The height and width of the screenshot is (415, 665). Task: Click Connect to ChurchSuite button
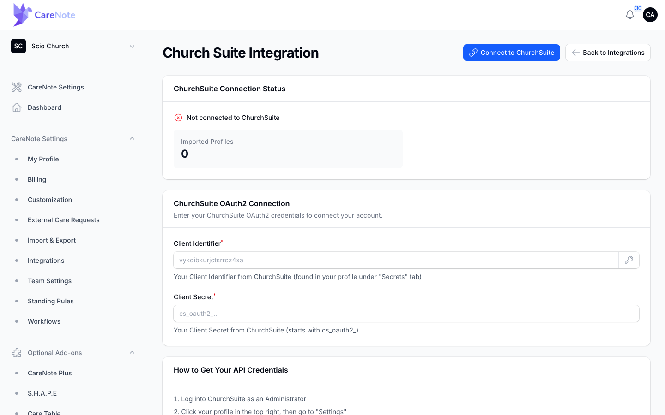coord(512,53)
